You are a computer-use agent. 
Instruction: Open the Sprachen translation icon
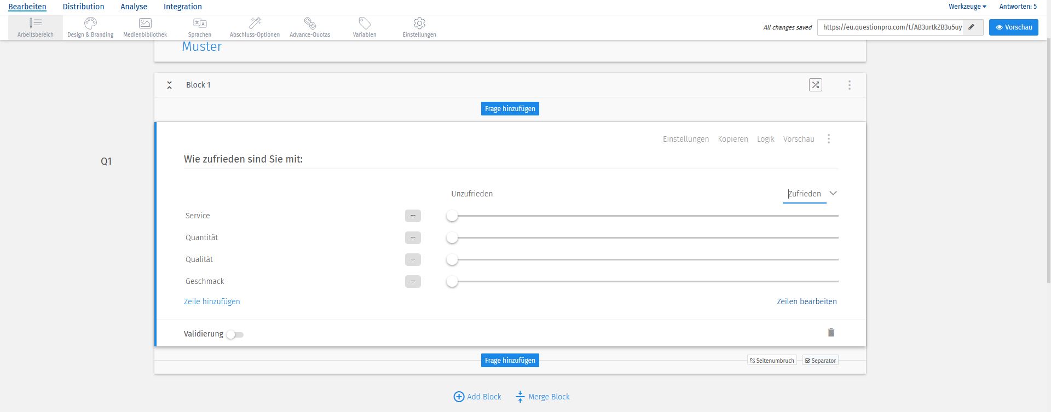tap(200, 23)
